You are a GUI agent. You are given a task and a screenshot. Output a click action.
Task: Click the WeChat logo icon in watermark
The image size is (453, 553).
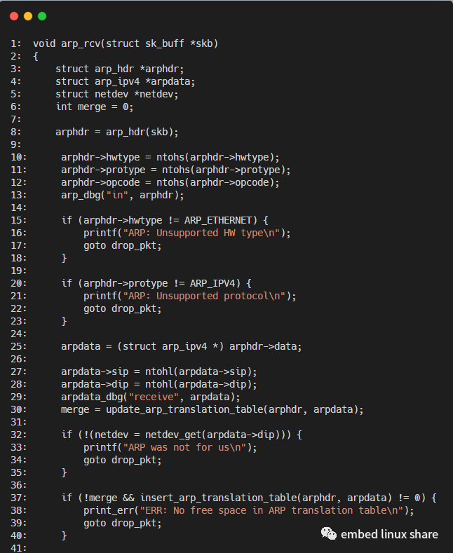(328, 534)
